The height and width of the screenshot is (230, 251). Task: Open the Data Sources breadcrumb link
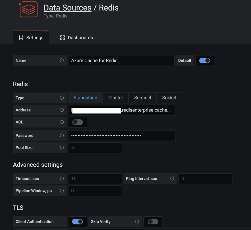tap(67, 8)
